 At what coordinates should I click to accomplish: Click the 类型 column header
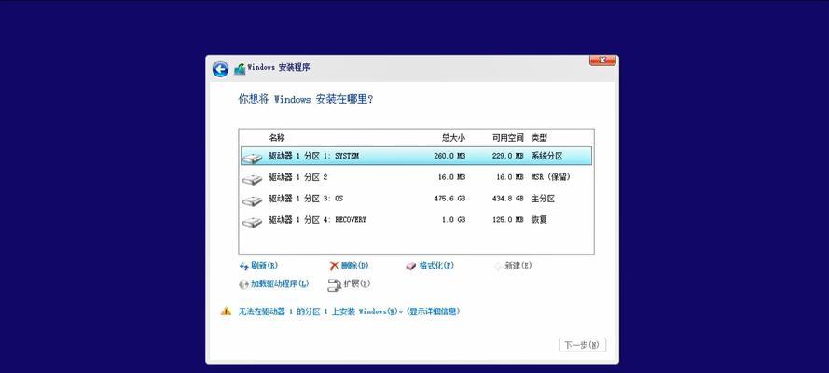pyautogui.click(x=539, y=138)
